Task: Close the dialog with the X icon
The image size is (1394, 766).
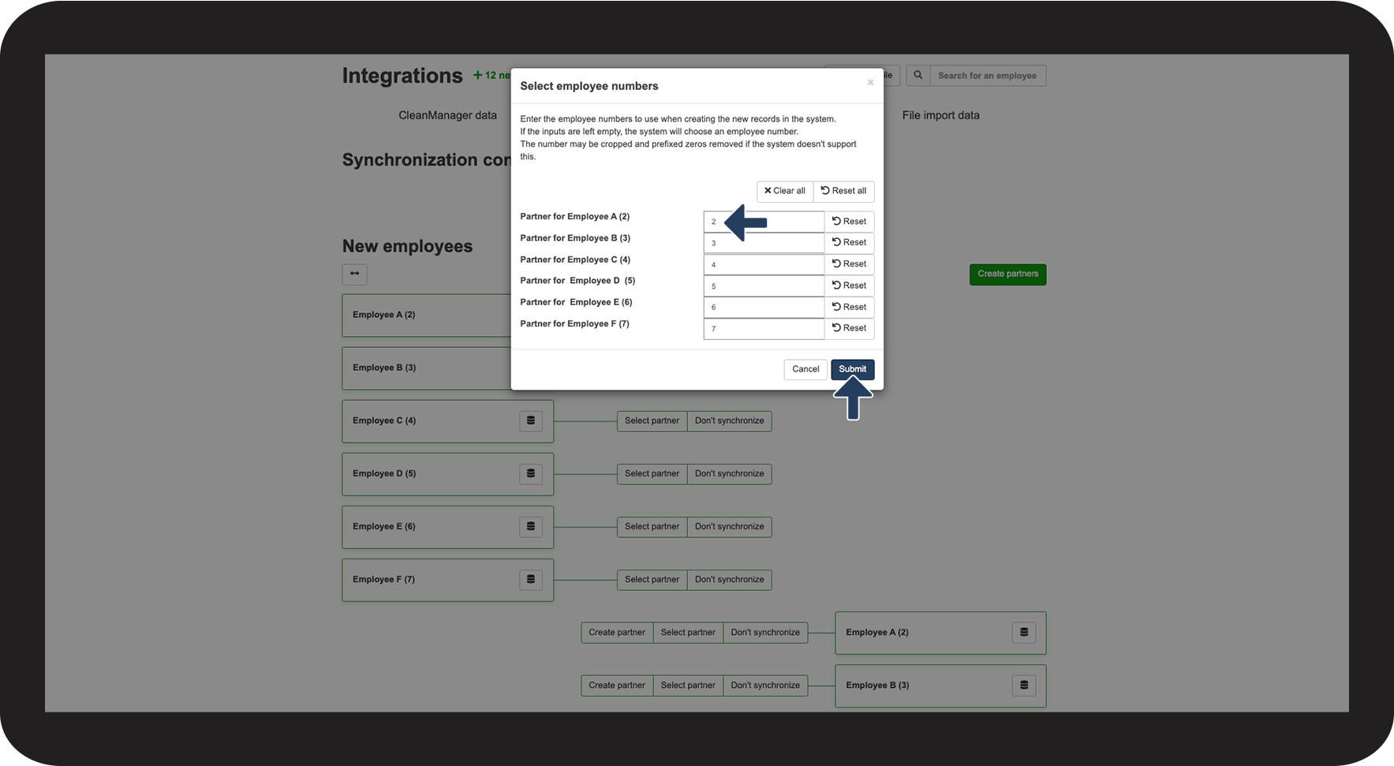Action: click(x=870, y=83)
